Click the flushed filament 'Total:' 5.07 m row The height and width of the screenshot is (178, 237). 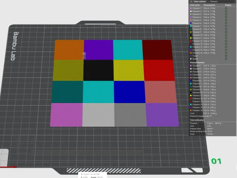(x=203, y=113)
